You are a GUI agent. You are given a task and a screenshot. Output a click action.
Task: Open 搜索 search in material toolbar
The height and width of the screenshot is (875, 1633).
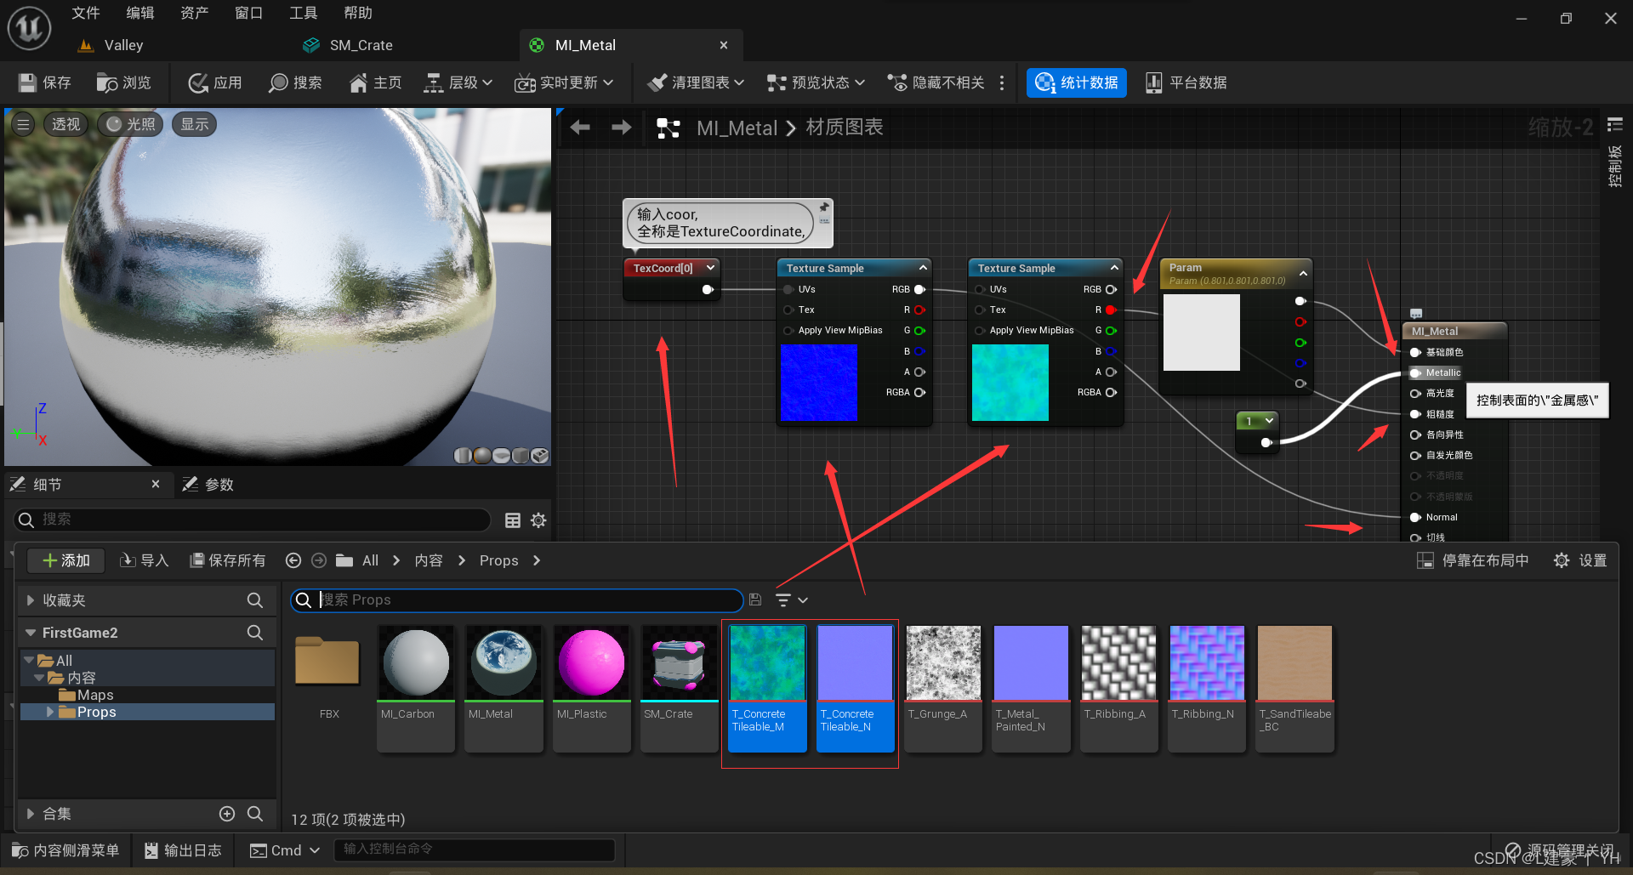295,82
